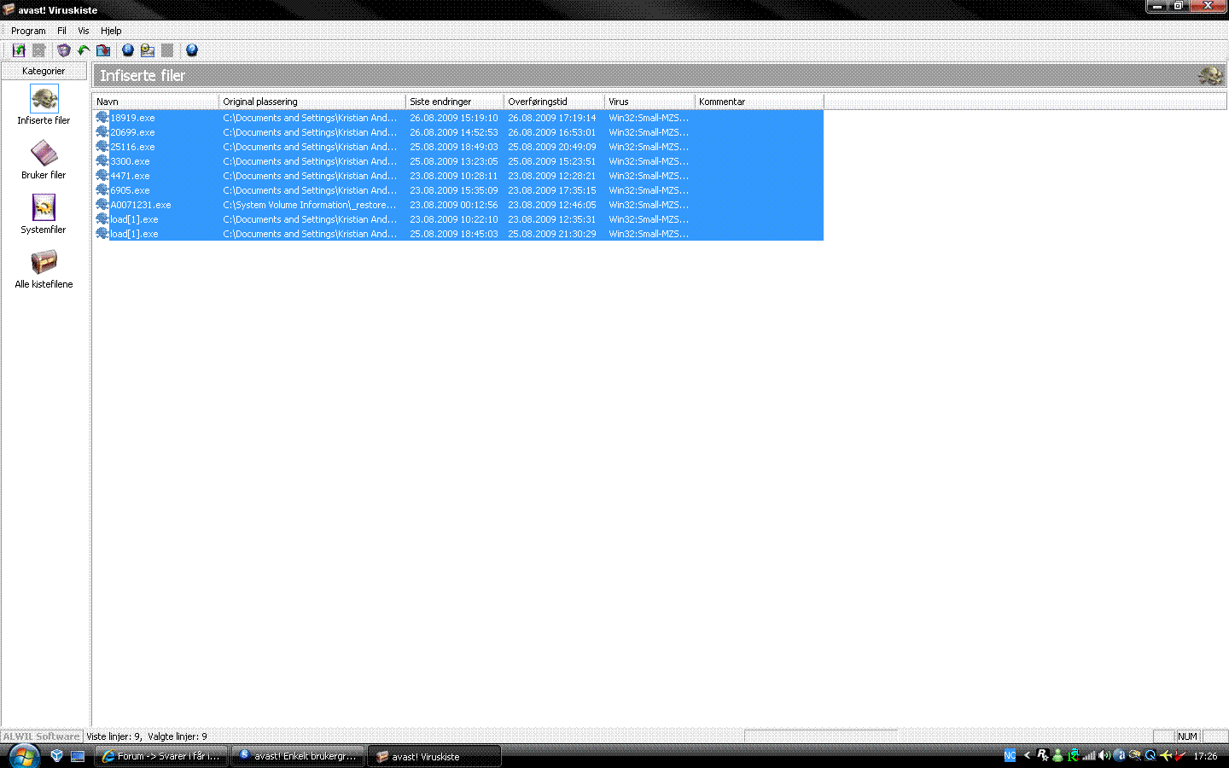Switch to Forum taskbar window
This screenshot has height=768, width=1229.
click(161, 756)
